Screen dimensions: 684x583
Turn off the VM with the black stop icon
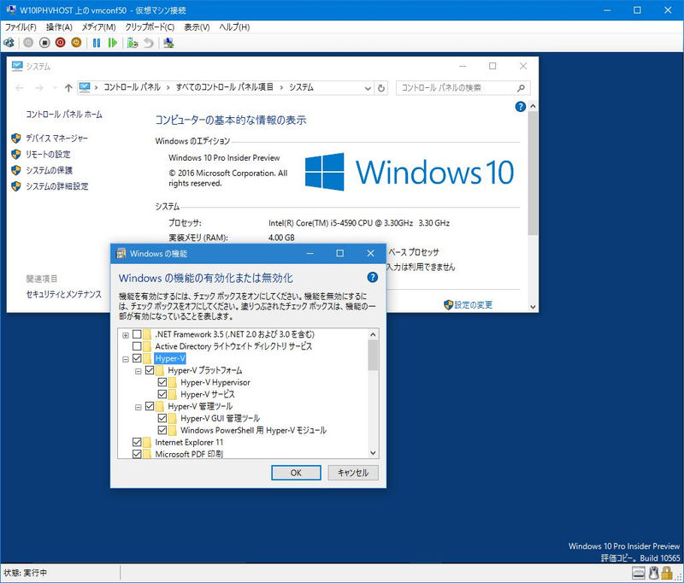tap(44, 43)
